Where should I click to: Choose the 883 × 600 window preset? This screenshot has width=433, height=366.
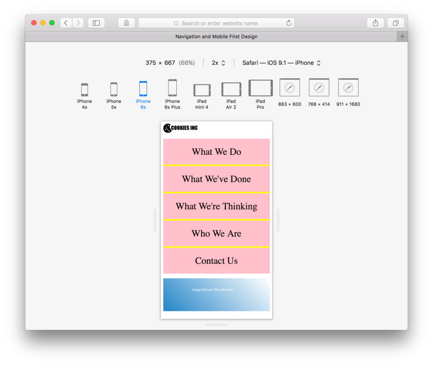click(290, 93)
